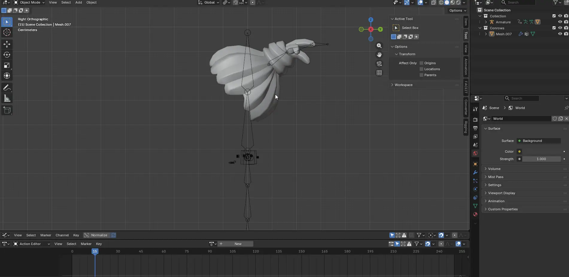Enable Affect Only Origins checkbox
Image resolution: width=569 pixels, height=277 pixels.
point(421,63)
